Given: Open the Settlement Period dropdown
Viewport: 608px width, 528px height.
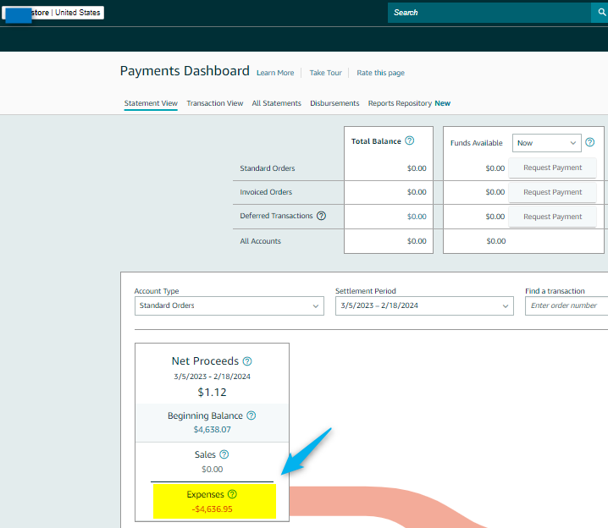Looking at the screenshot, I should click(423, 305).
